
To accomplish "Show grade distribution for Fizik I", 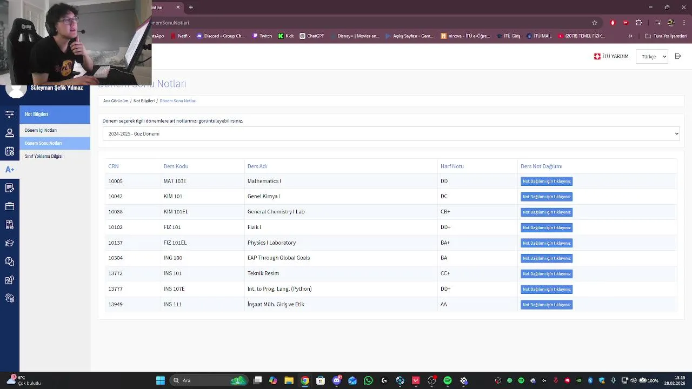I will click(547, 227).
